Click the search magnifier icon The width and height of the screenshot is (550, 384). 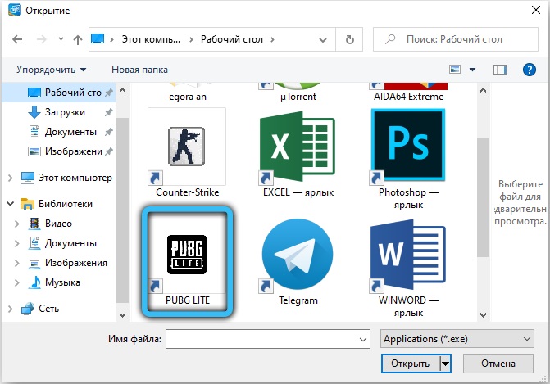point(390,39)
